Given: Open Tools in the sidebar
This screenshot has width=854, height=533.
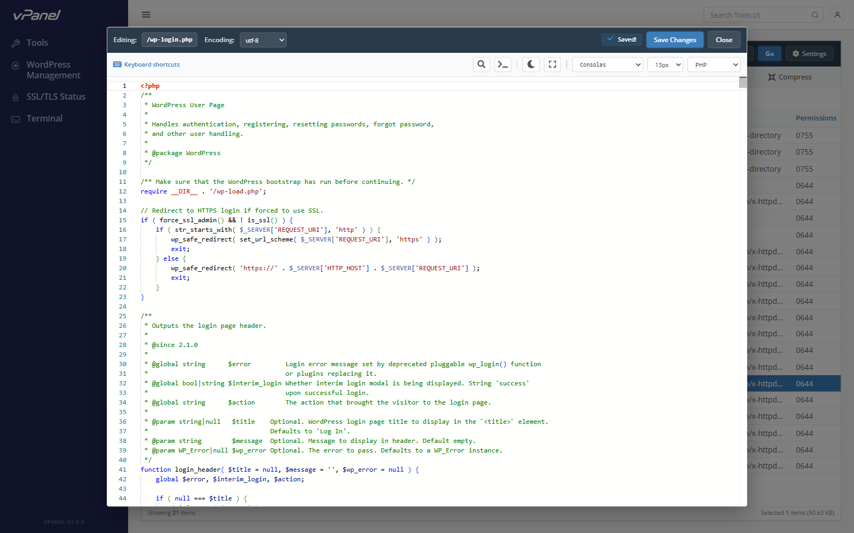Looking at the screenshot, I should (x=37, y=43).
